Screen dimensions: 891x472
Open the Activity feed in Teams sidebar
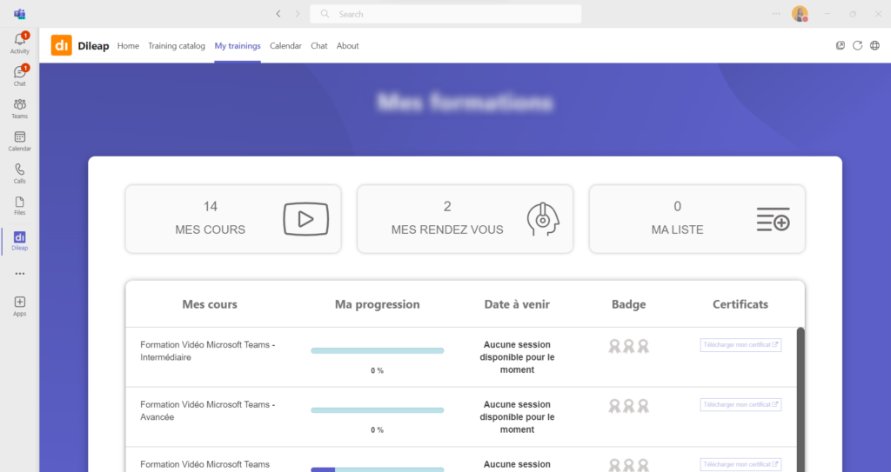[x=19, y=43]
